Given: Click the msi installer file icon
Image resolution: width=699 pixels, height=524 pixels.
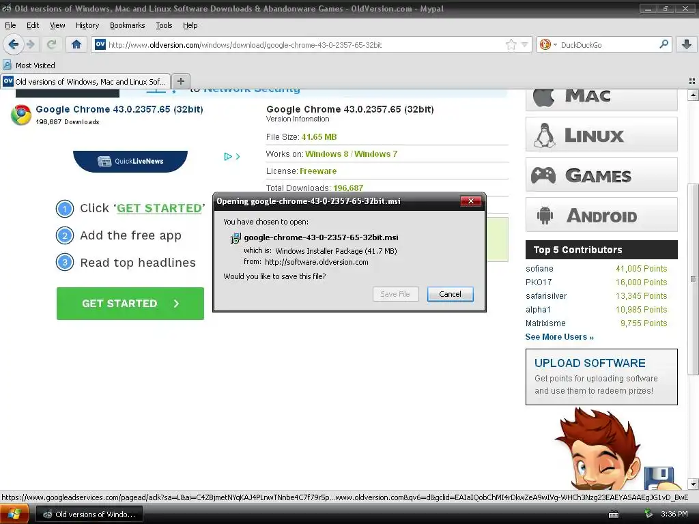Looking at the screenshot, I should tap(236, 238).
